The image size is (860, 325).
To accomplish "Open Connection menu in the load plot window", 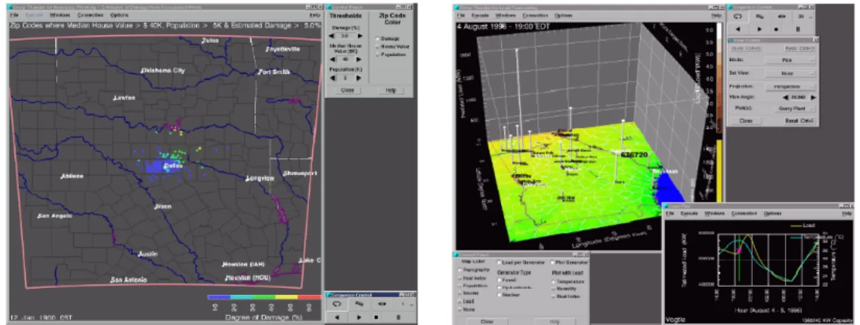I will click(x=744, y=213).
